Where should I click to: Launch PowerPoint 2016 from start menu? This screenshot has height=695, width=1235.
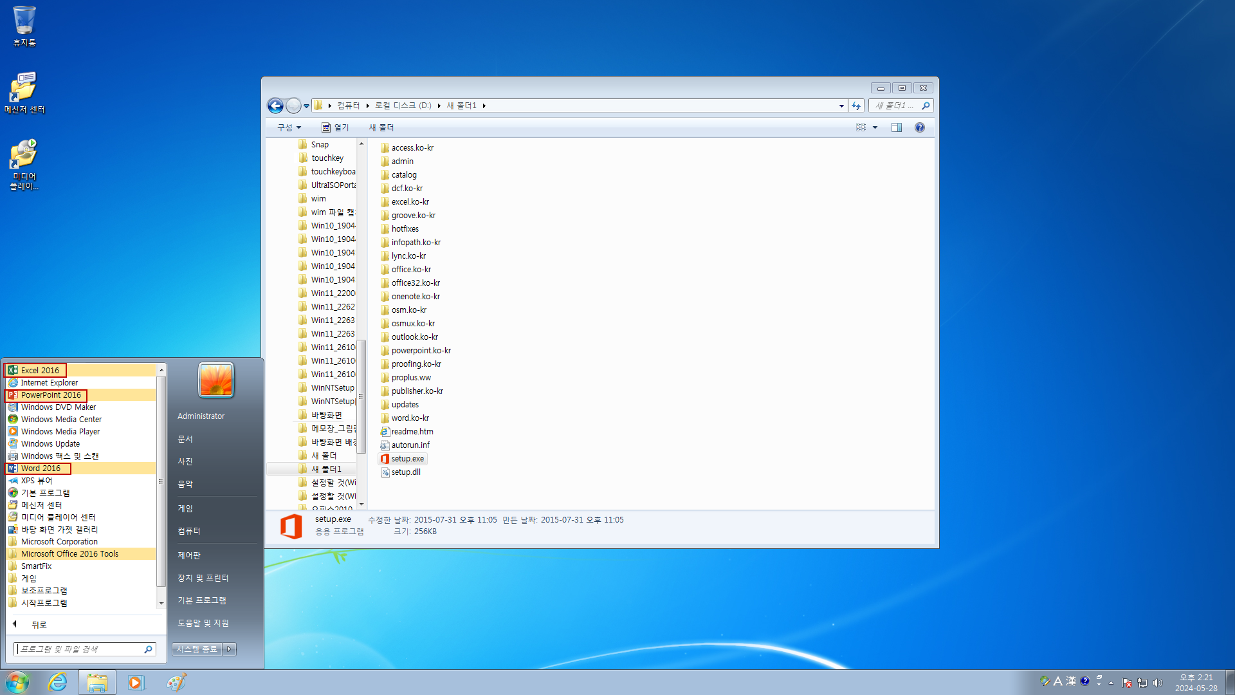click(x=50, y=395)
